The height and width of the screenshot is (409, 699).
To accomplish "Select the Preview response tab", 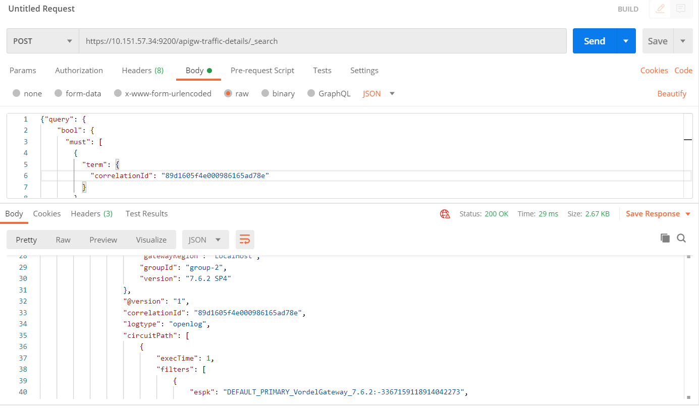I will pos(103,240).
